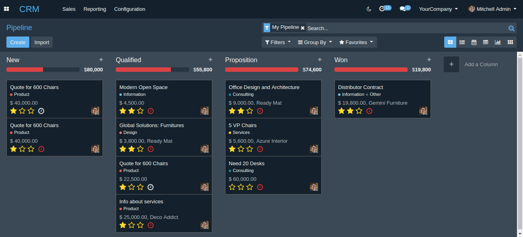Switch to Activity view icon
Image resolution: width=523 pixels, height=237 pixels.
[x=510, y=42]
